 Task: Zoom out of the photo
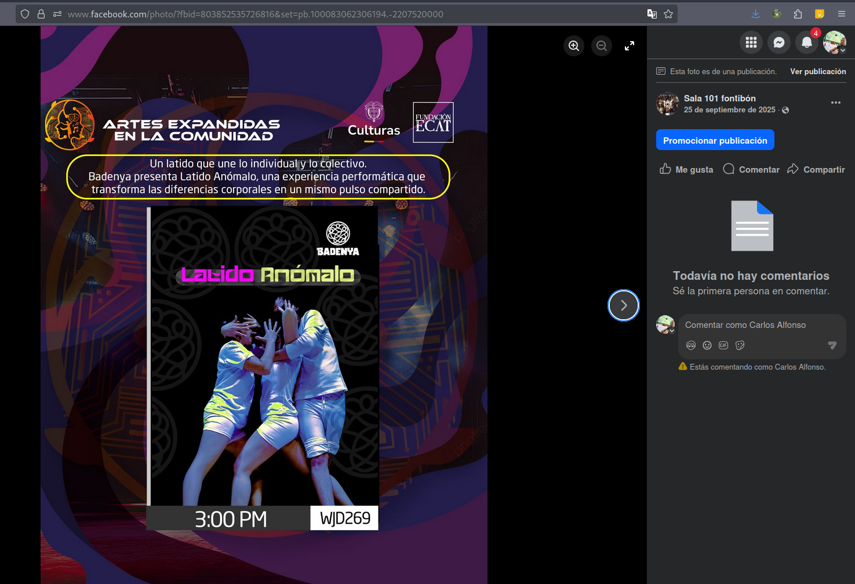point(602,46)
